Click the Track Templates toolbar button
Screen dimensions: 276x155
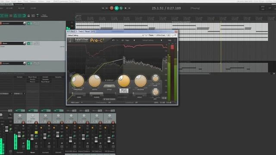click(x=44, y=15)
